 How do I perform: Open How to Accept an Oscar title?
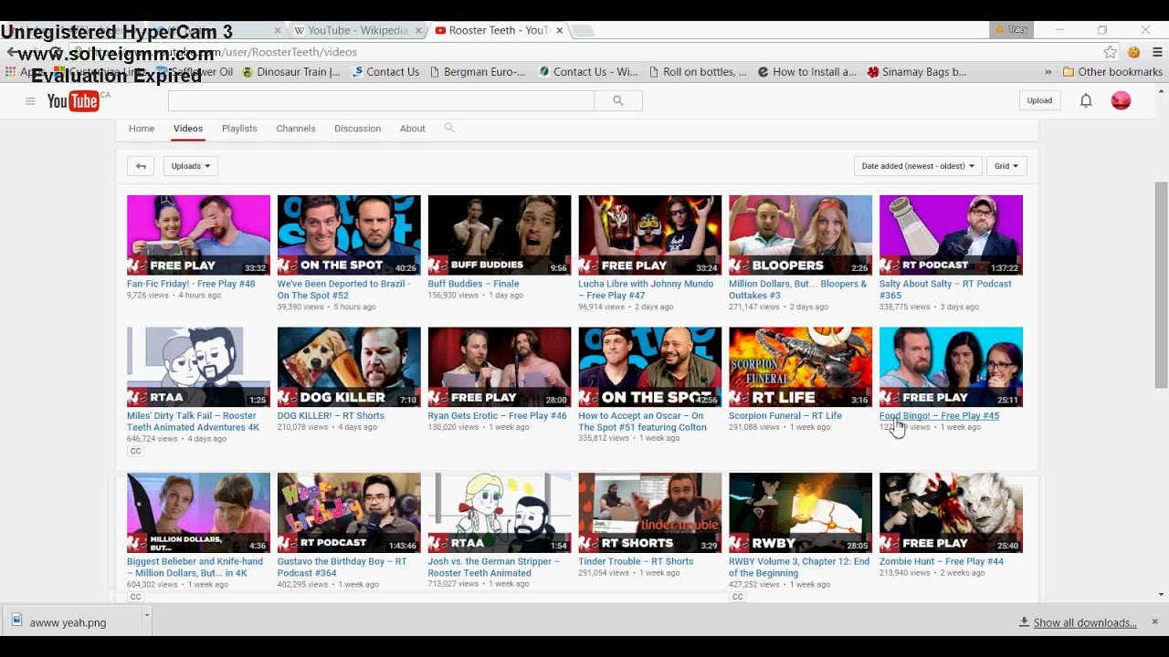(x=642, y=422)
